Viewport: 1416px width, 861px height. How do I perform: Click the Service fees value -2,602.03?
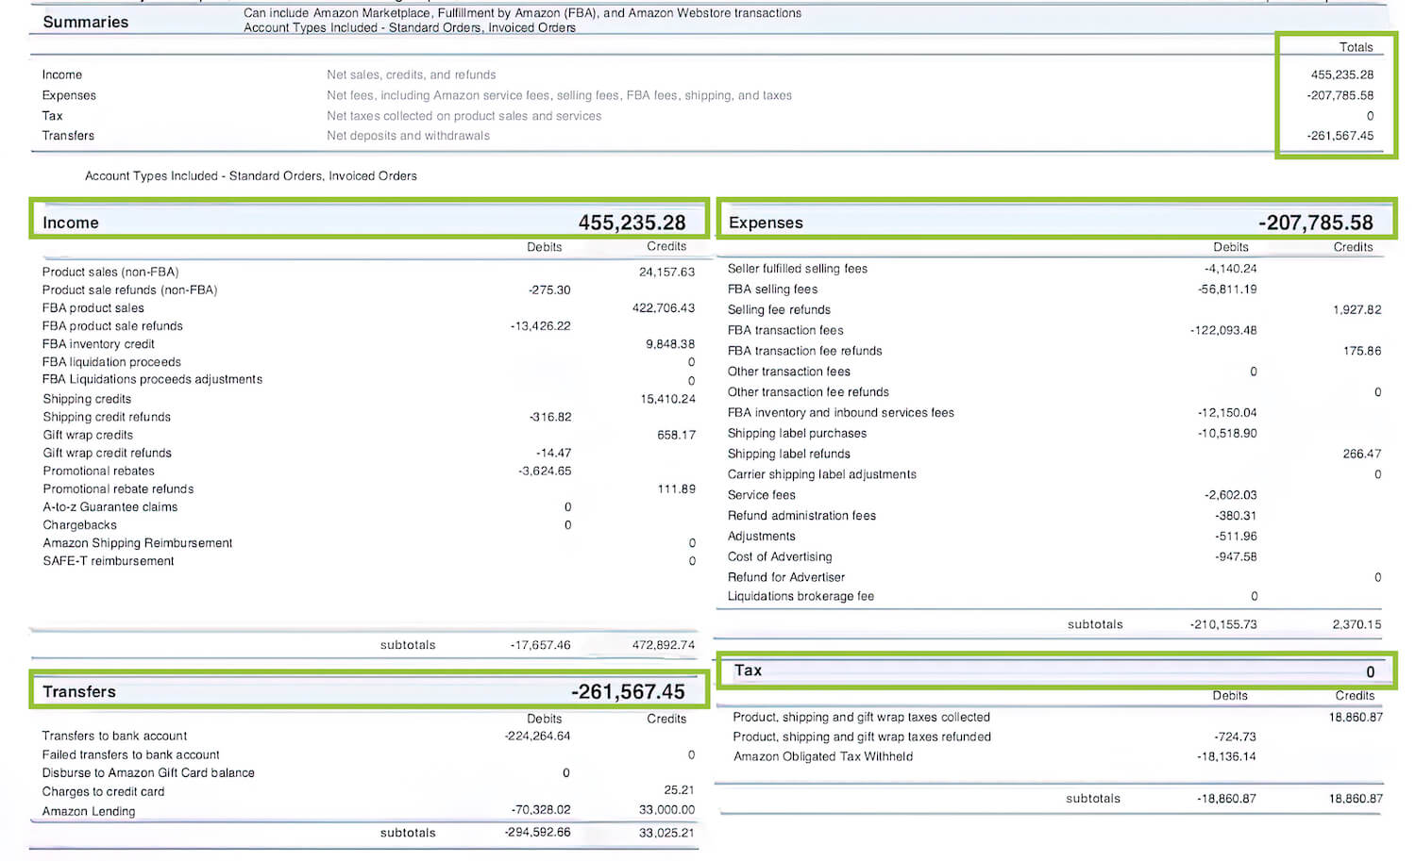pos(1231,495)
